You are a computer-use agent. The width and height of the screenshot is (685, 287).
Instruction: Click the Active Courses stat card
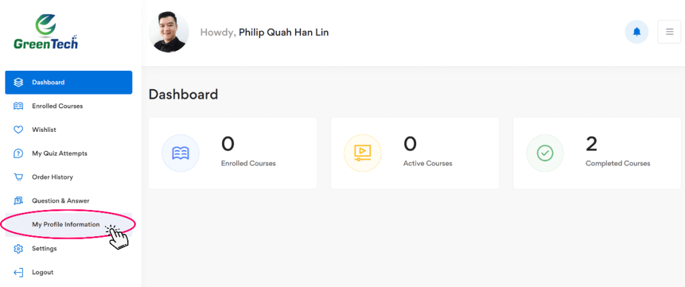click(415, 153)
